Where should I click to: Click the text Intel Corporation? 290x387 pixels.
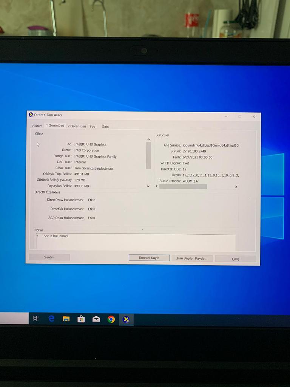tap(86, 150)
